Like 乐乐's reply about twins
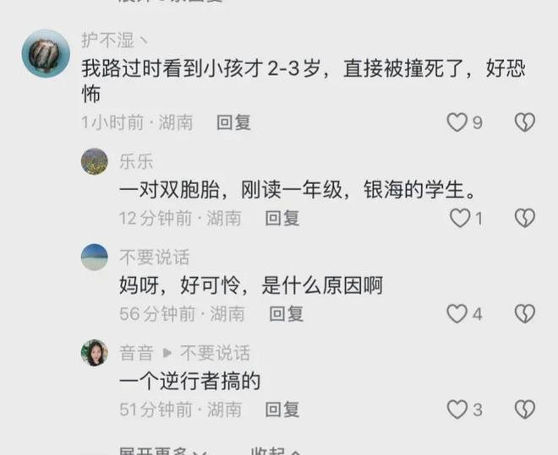 point(460,218)
